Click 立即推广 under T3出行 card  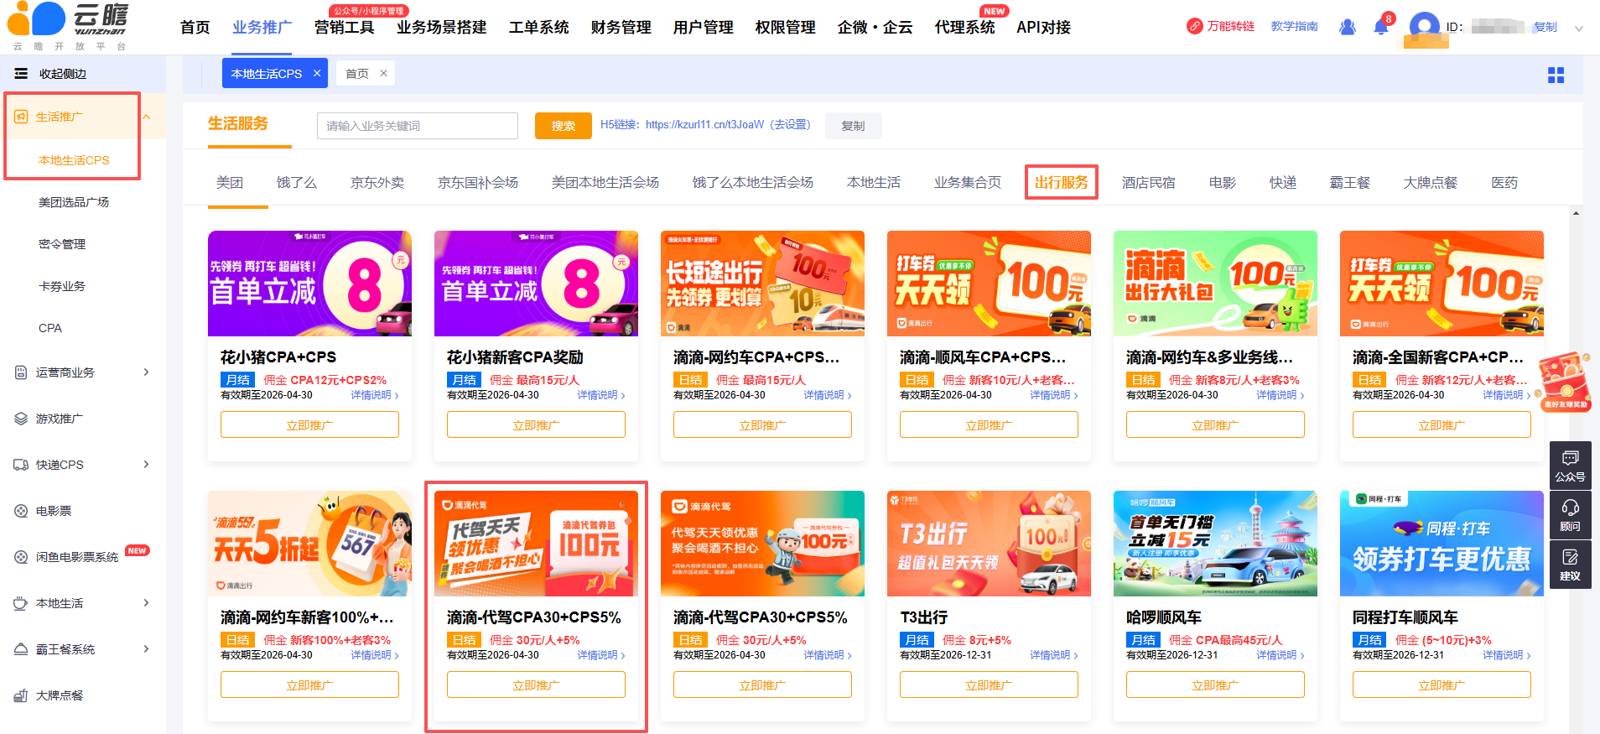point(989,685)
